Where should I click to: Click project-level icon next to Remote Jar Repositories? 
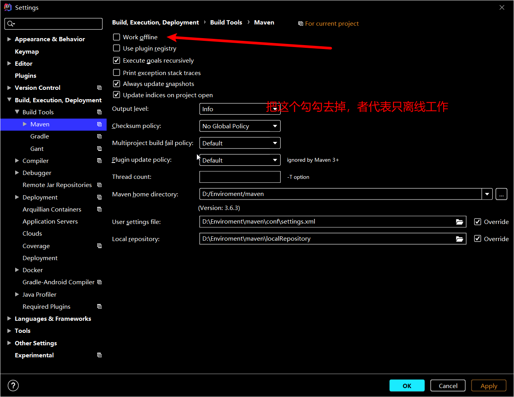point(99,185)
